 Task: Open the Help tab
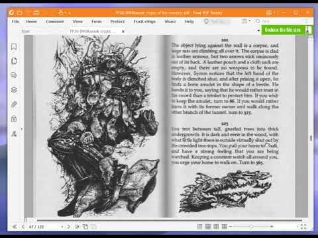pos(189,21)
